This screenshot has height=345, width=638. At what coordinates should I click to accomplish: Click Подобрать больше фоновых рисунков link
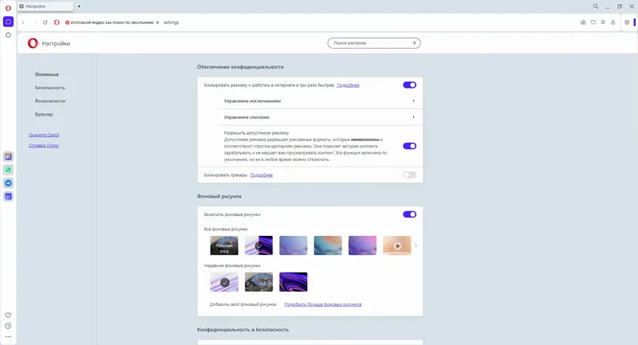point(323,304)
